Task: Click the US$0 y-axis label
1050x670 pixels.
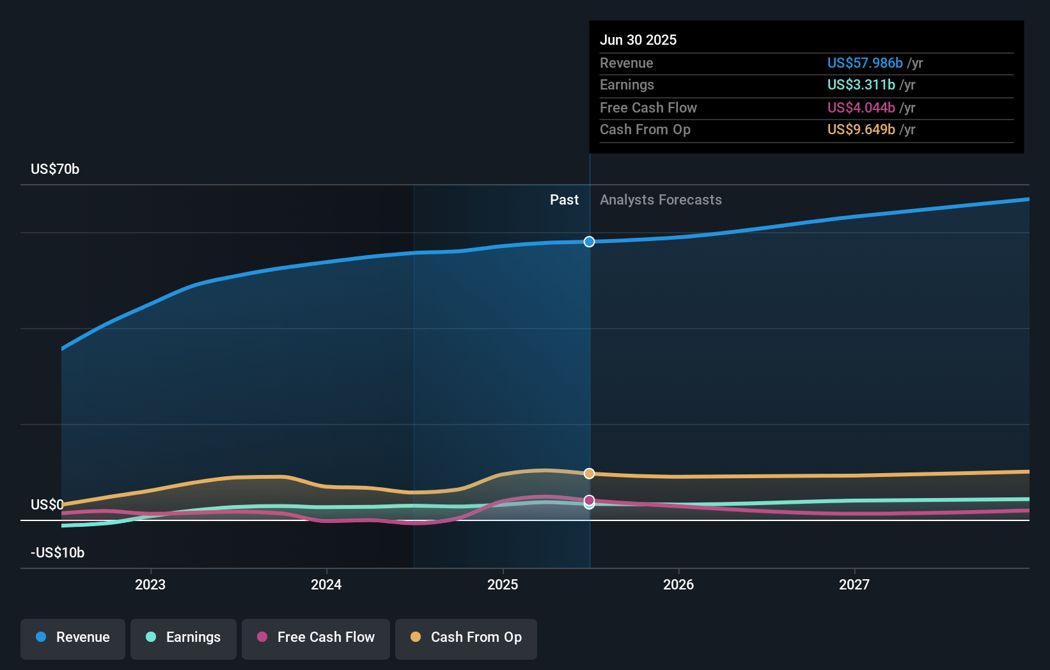Action: click(47, 505)
